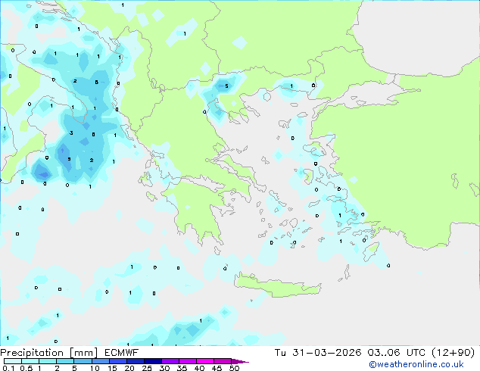Select the '03..06' time range text

coord(384,353)
